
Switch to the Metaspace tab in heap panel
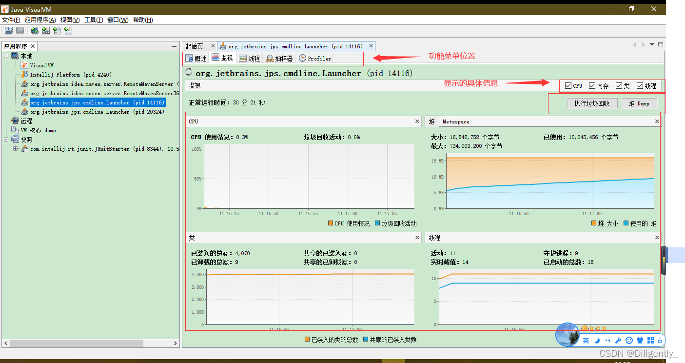click(x=457, y=121)
